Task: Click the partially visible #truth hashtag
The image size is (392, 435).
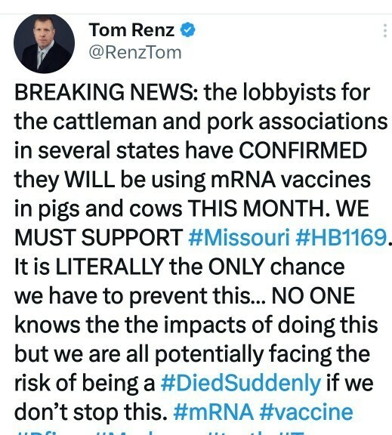Action: point(240,433)
